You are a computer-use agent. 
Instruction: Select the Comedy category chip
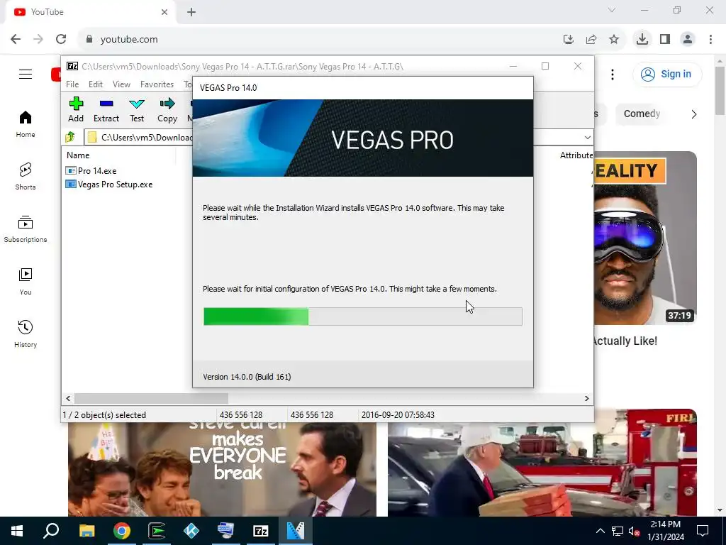click(x=641, y=114)
